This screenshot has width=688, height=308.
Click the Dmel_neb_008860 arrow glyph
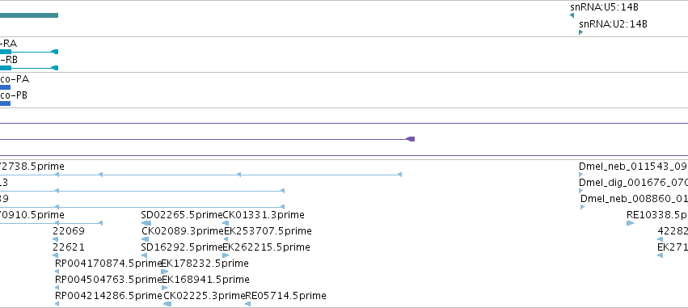point(583,207)
